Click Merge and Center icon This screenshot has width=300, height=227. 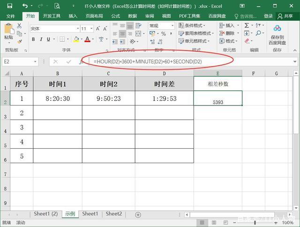click(x=138, y=34)
